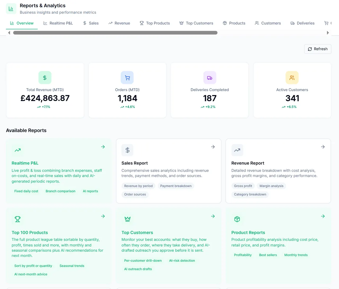Open Sales Report via its arrow icon
The image size is (339, 289).
[x=213, y=147]
